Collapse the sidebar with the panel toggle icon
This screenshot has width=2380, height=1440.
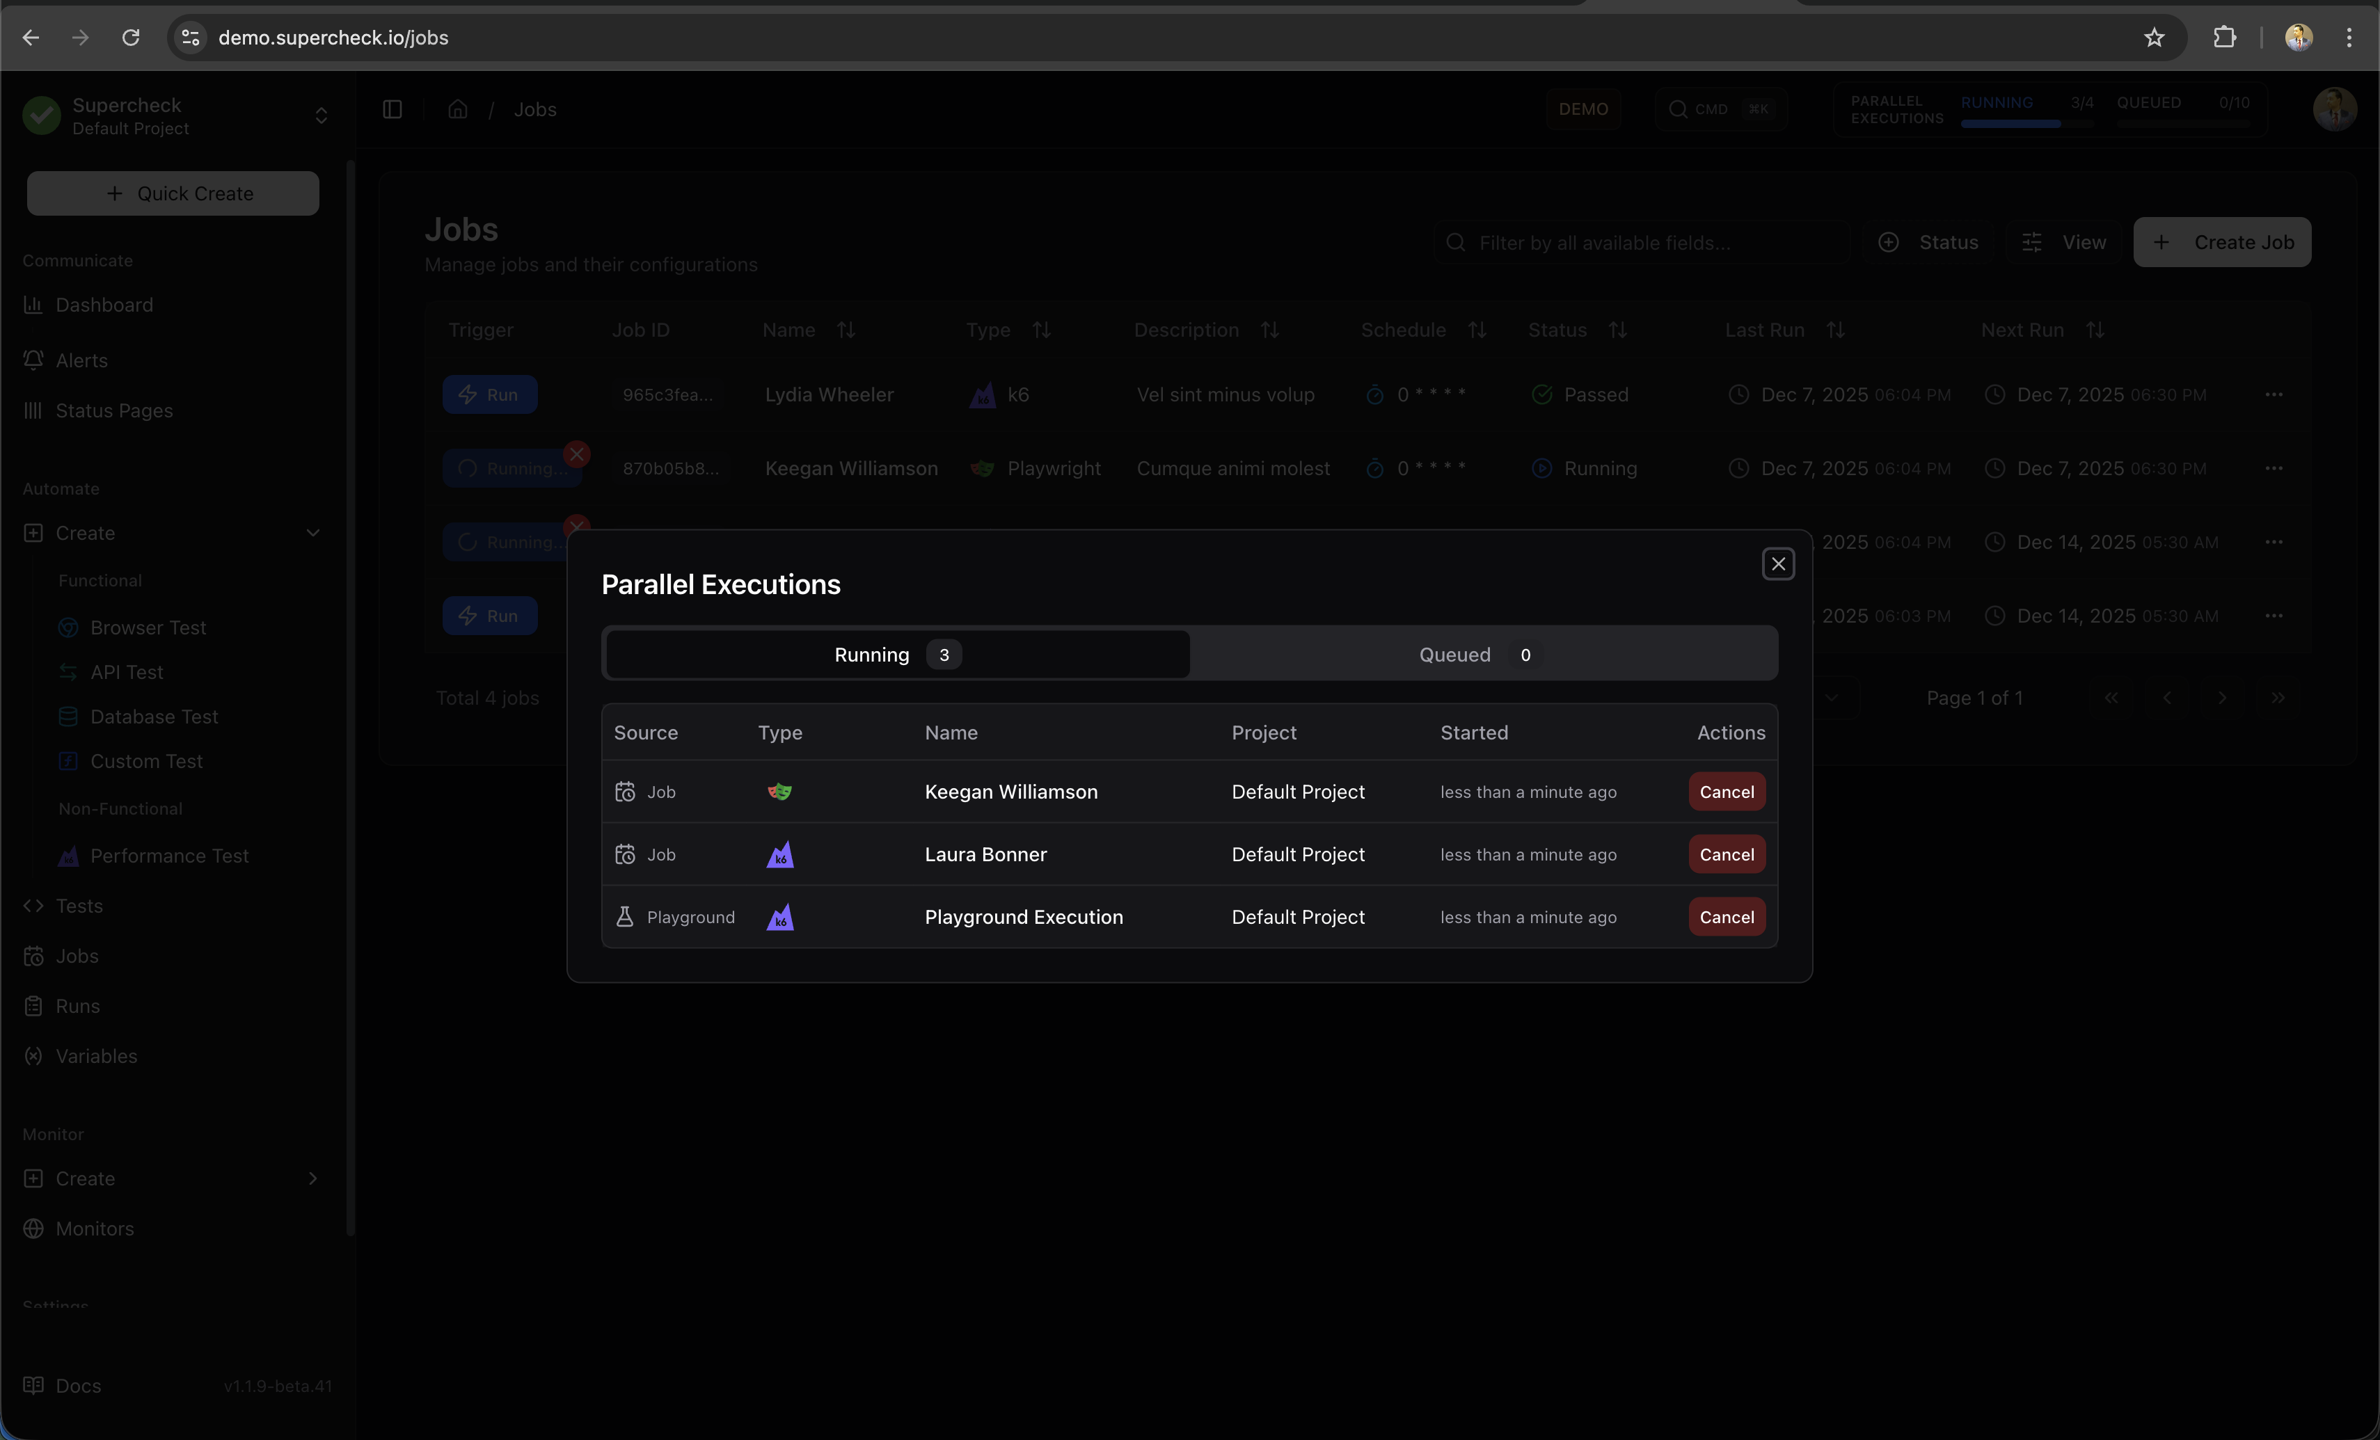391,109
